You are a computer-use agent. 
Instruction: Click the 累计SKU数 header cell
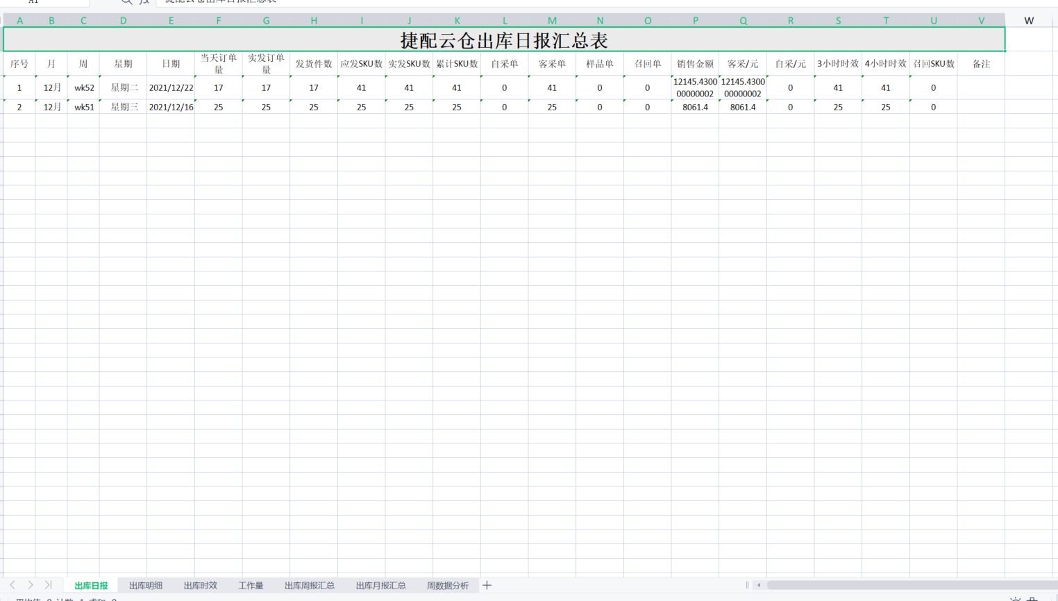(457, 64)
